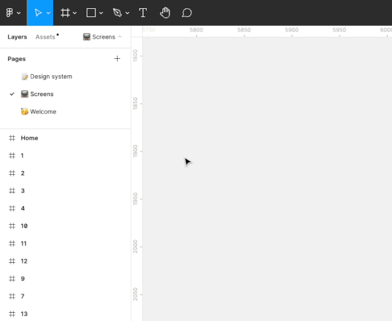Select the Frame tool
The height and width of the screenshot is (321, 392).
pos(65,13)
